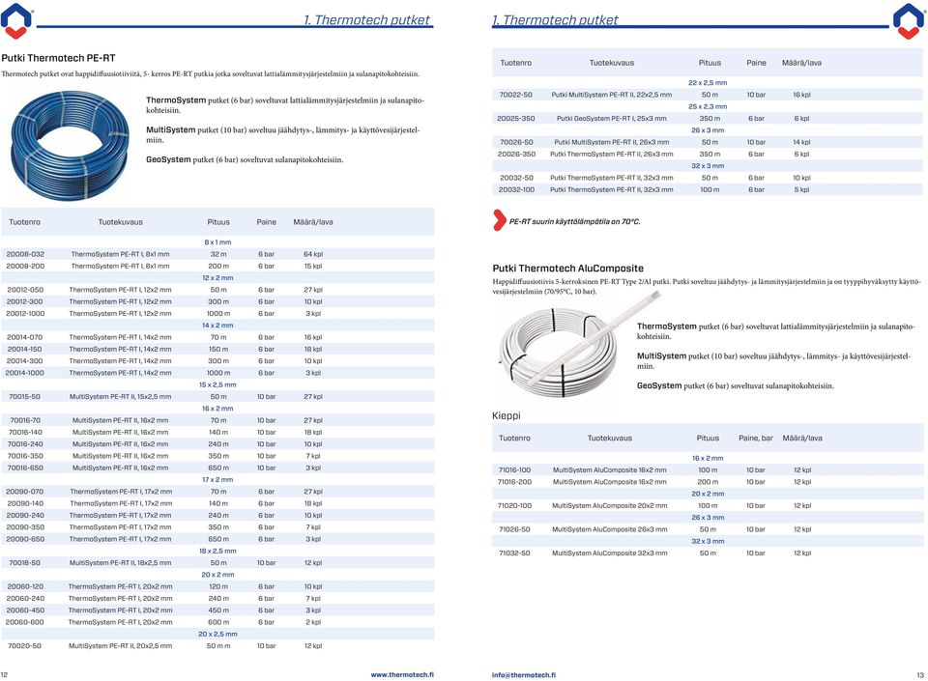Image resolution: width=928 pixels, height=681 pixels.
Task: Click the 64 kpl quantity cell
Action: (x=313, y=254)
